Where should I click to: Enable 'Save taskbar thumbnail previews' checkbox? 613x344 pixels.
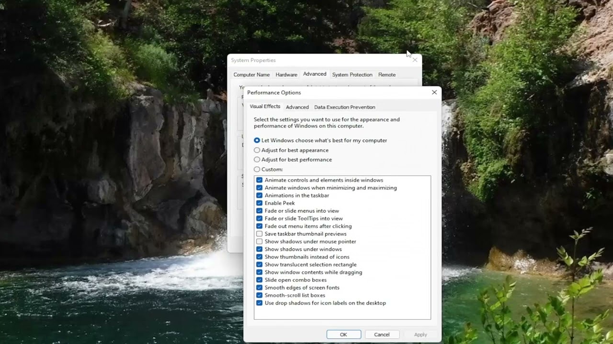260,234
